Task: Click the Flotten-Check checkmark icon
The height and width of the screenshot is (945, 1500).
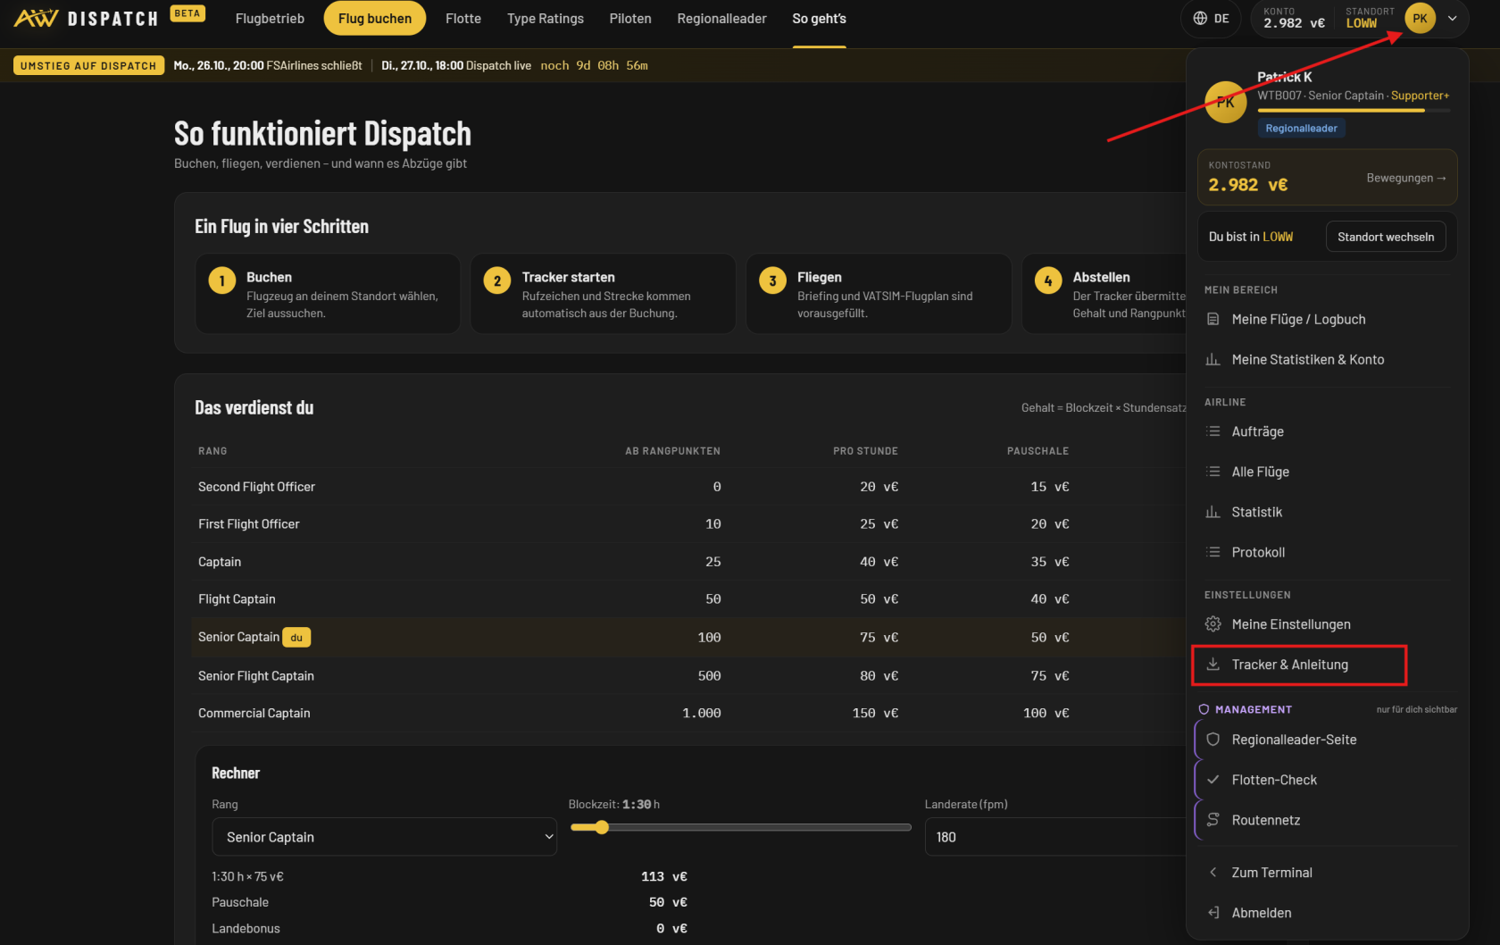Action: (x=1212, y=780)
